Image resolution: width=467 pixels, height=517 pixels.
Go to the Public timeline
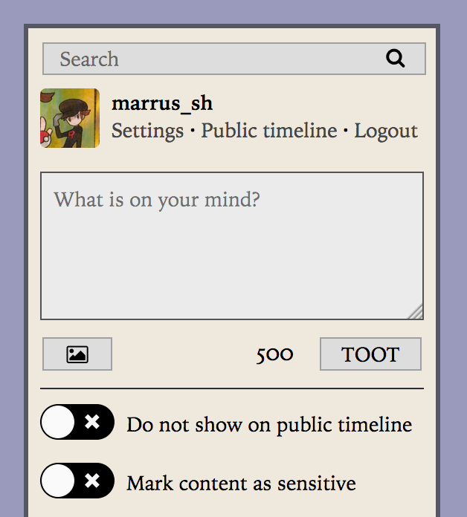coord(269,131)
